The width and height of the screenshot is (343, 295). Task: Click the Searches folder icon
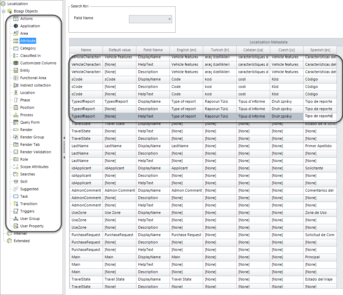[16, 174]
